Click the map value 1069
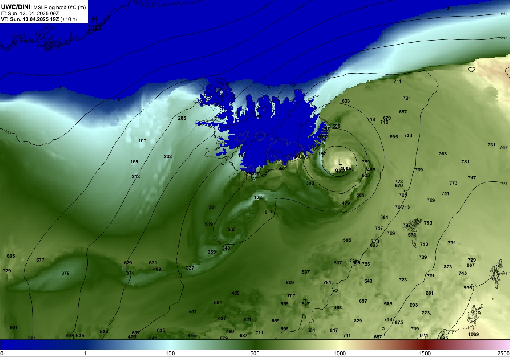 [473, 334]
